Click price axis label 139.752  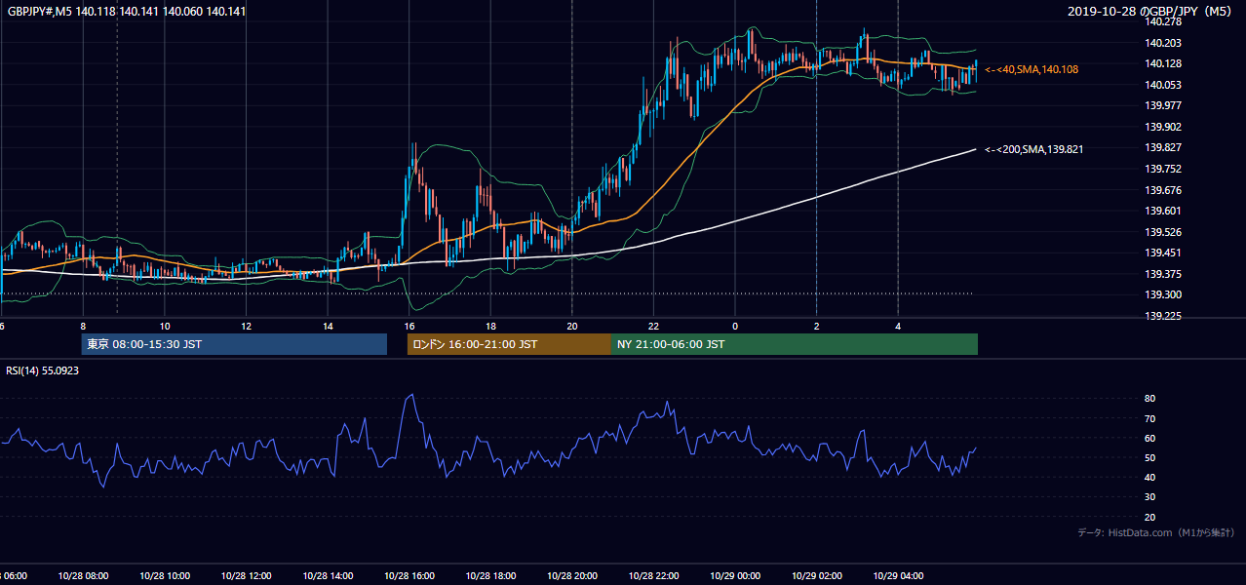[x=1163, y=169]
